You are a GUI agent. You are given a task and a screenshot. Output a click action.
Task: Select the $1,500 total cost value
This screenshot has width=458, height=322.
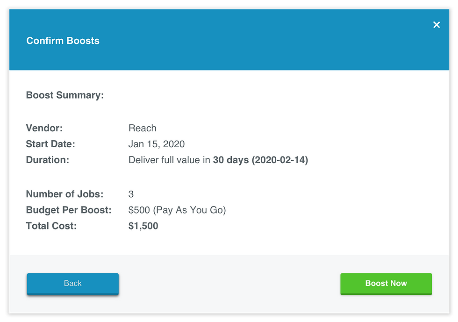[x=143, y=226]
